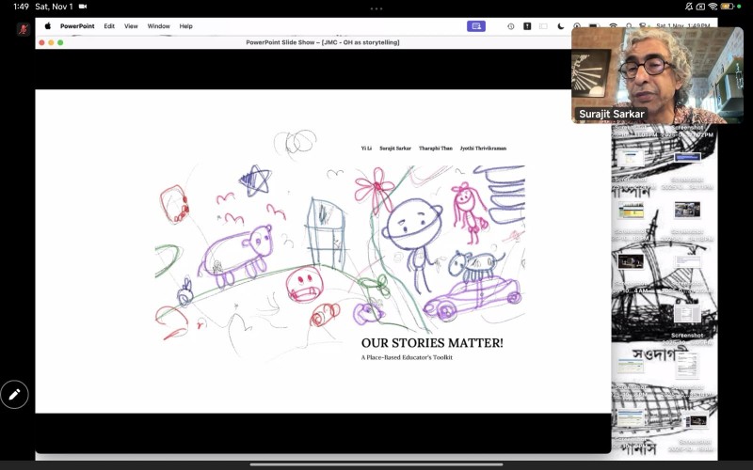Image resolution: width=753 pixels, height=470 pixels.
Task: Click the participant avatar icon at top left
Action: click(24, 28)
